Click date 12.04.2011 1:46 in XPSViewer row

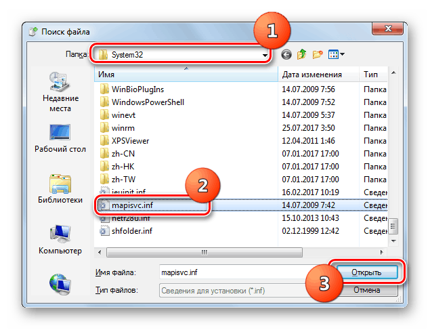click(308, 141)
